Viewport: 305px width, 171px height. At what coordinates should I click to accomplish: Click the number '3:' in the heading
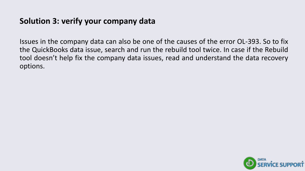[56, 21]
